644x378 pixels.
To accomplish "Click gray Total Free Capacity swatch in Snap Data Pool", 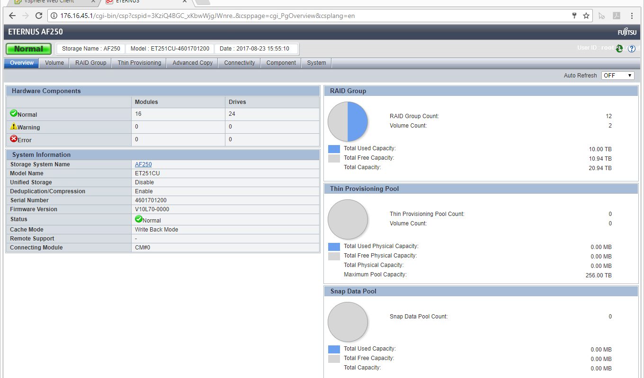I will tap(334, 359).
